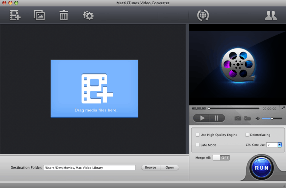Click the two-person users icon

271,15
